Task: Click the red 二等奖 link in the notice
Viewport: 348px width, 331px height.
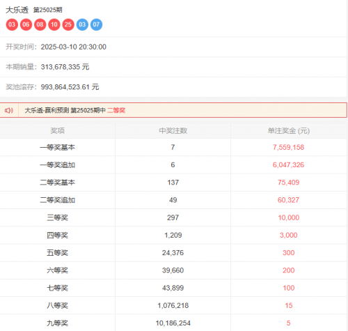Action: coord(116,110)
